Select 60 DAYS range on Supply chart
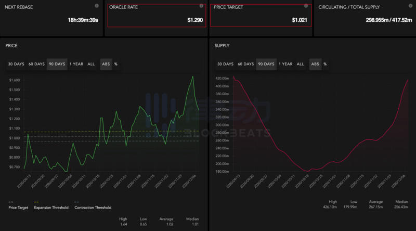Image resolution: width=416 pixels, height=231 pixels. pos(245,64)
